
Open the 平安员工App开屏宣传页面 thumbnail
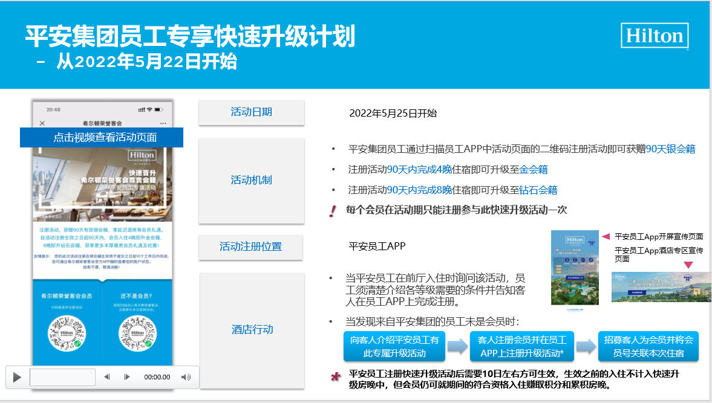pos(575,268)
